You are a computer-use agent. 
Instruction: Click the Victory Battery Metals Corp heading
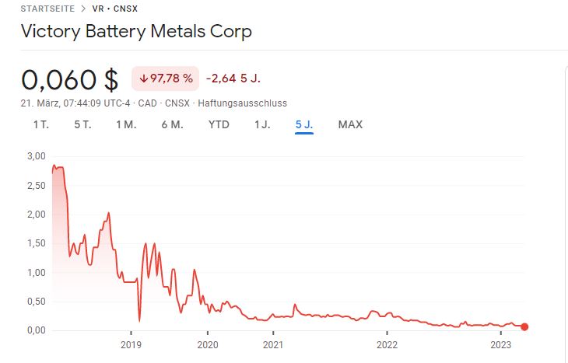(136, 33)
